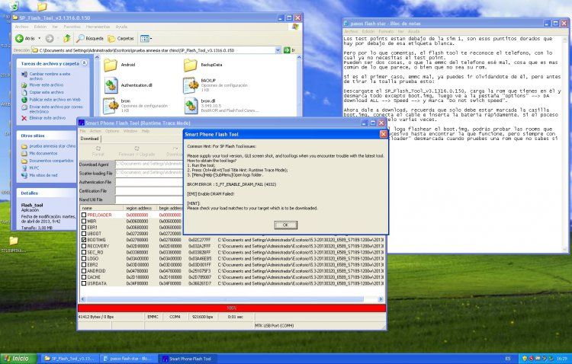This screenshot has width=572, height=364.
Task: Click the region address column header
Action: pyautogui.click(x=139, y=208)
